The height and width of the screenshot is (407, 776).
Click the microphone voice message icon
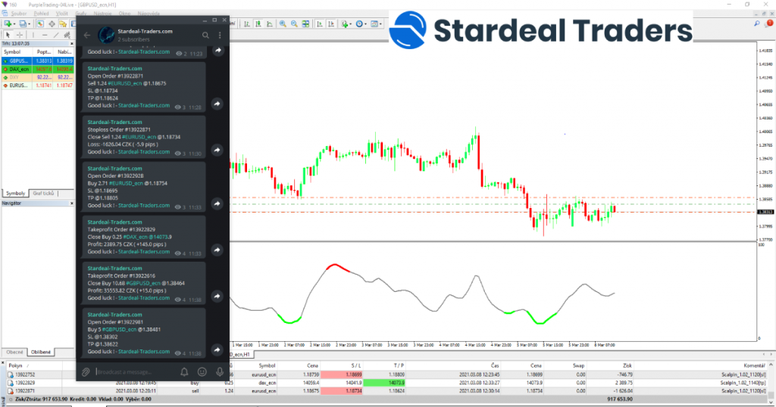coord(219,372)
